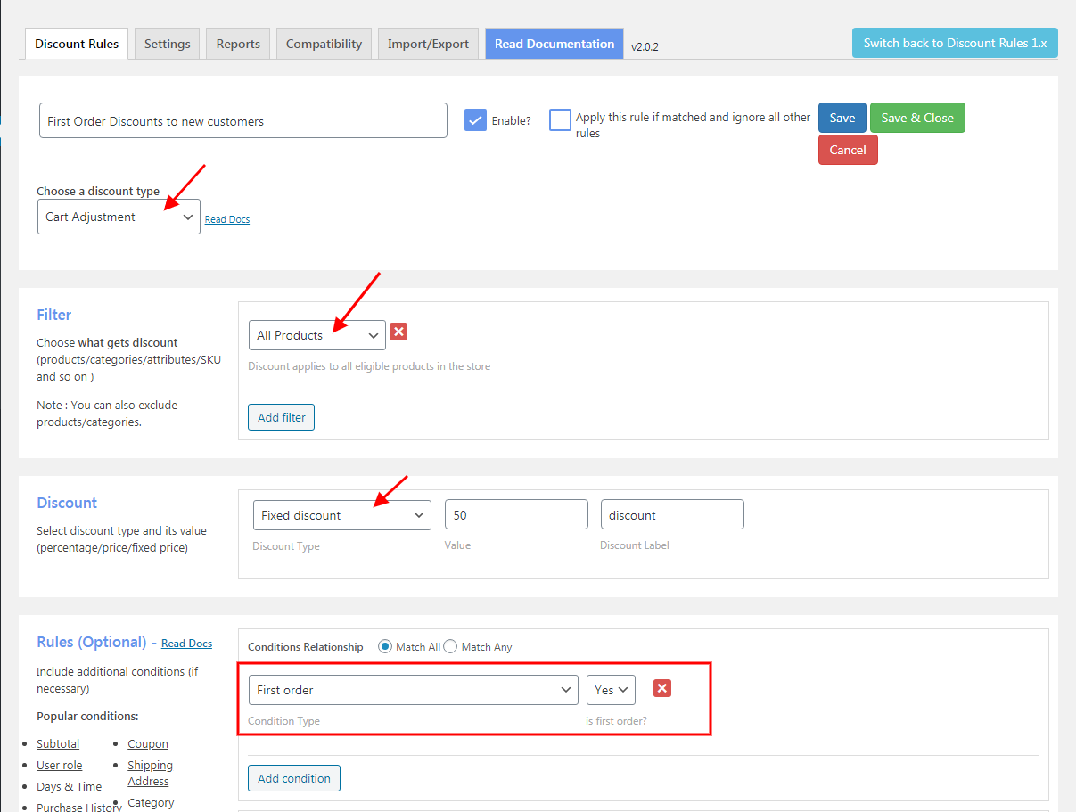Viewport: 1076px width, 812px height.
Task: Click the Save & Close button
Action: click(x=917, y=118)
